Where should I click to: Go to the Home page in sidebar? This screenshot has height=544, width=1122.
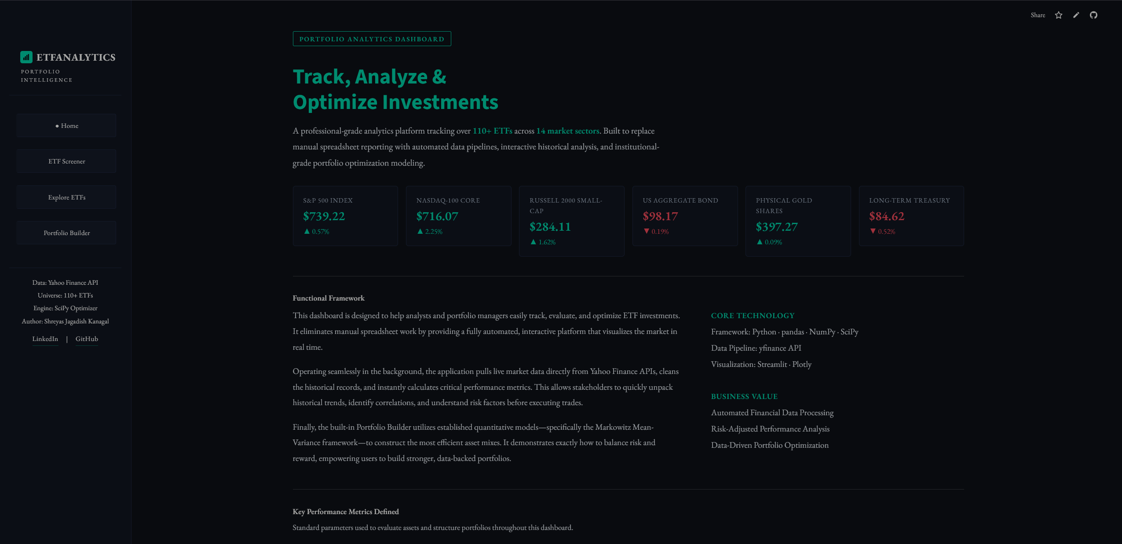pos(66,126)
